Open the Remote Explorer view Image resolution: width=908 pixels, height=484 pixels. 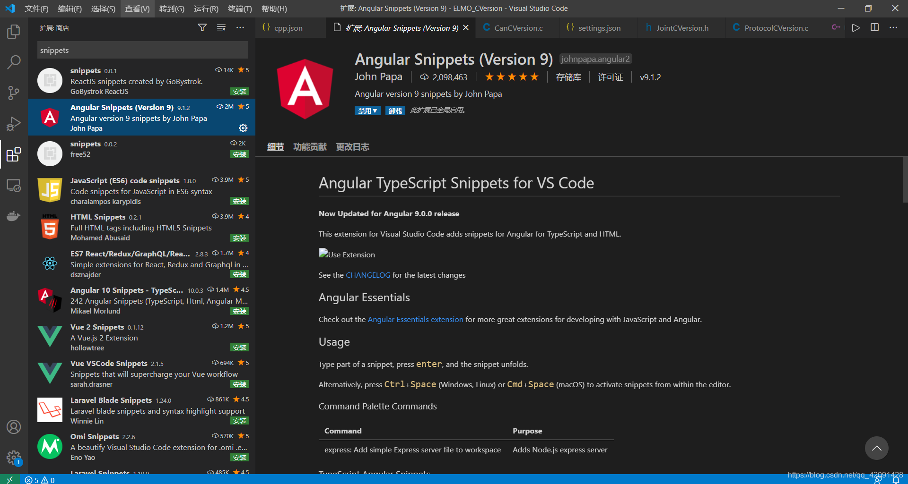[x=14, y=186]
